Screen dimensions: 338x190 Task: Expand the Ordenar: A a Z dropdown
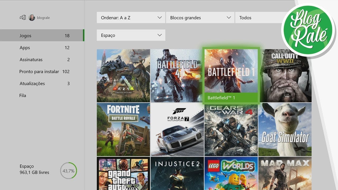click(131, 18)
